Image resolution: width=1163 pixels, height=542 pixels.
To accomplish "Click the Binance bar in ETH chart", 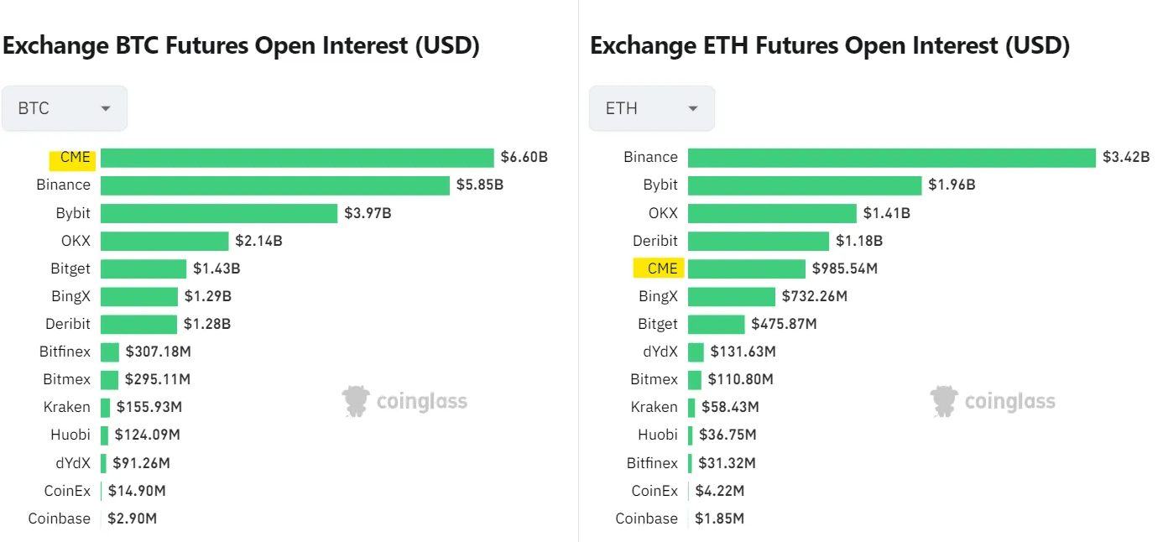I will pyautogui.click(x=891, y=158).
